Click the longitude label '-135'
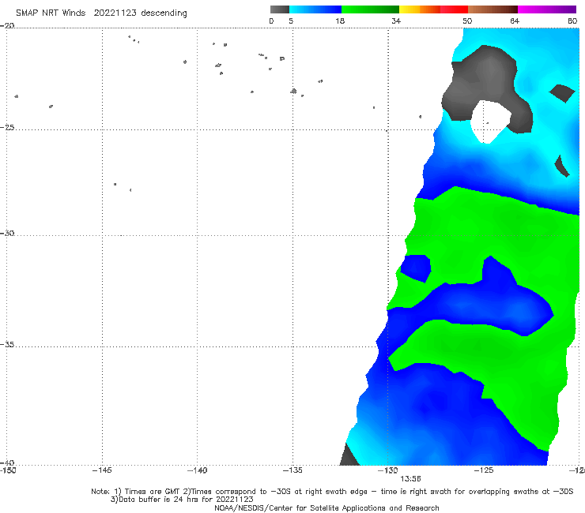This screenshot has height=513, width=585. pos(292,470)
